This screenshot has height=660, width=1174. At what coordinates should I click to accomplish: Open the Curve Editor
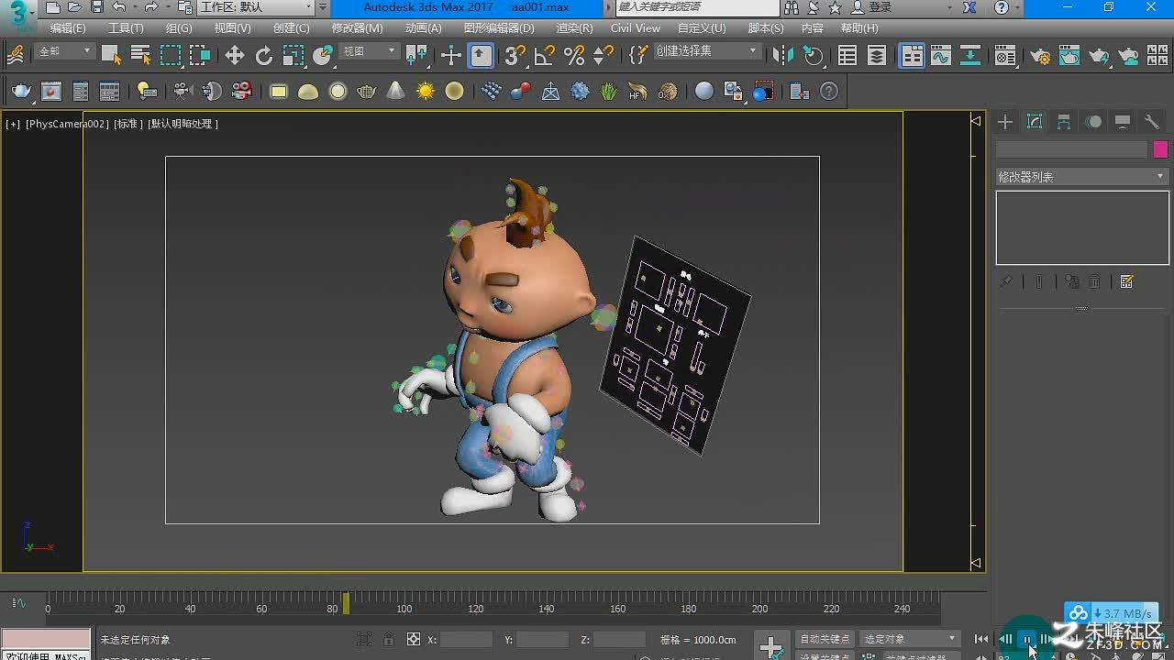tap(941, 55)
